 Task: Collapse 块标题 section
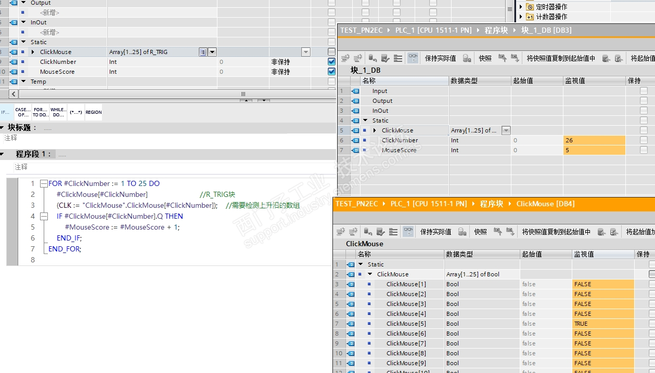[2, 127]
